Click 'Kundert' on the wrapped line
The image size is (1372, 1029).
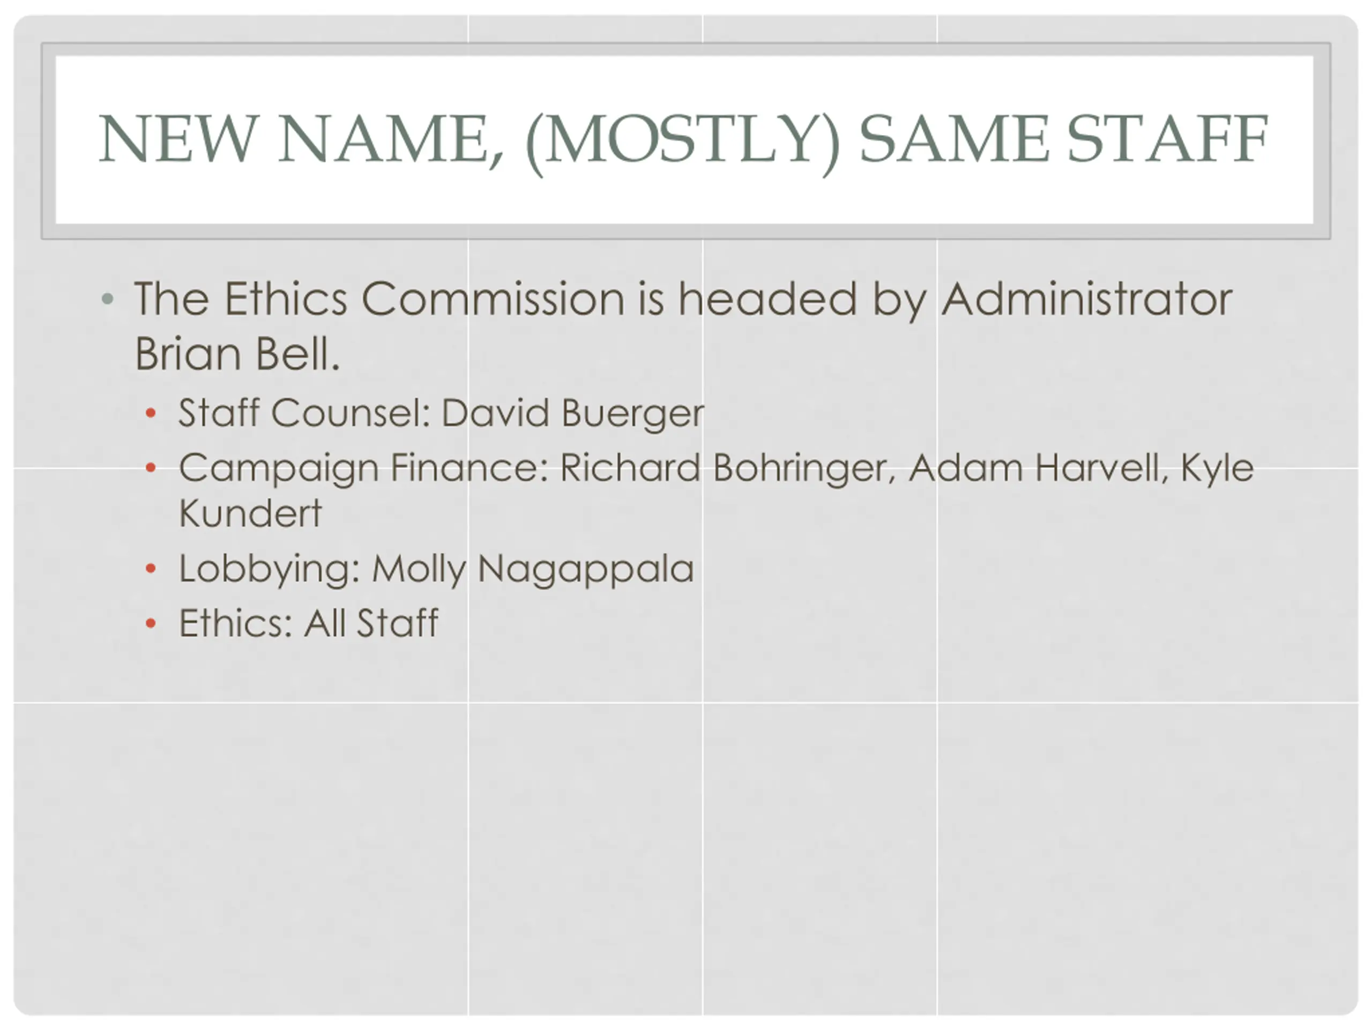tap(250, 513)
